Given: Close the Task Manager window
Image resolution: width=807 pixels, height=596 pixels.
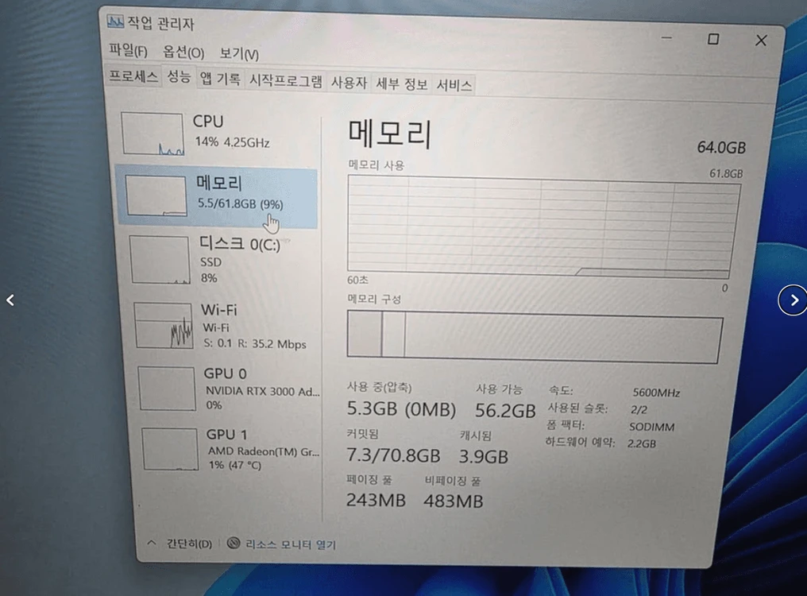Looking at the screenshot, I should point(761,41).
